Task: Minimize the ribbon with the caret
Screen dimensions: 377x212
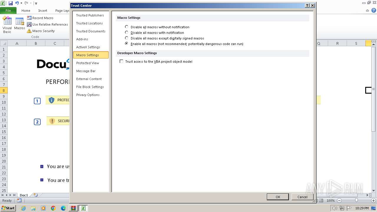Action: tap(367, 10)
